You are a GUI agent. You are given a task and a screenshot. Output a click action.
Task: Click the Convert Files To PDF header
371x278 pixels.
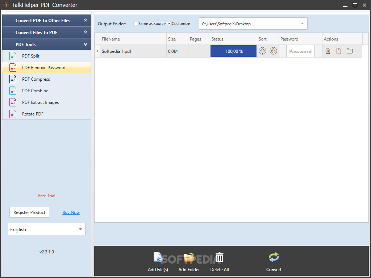pyautogui.click(x=47, y=32)
